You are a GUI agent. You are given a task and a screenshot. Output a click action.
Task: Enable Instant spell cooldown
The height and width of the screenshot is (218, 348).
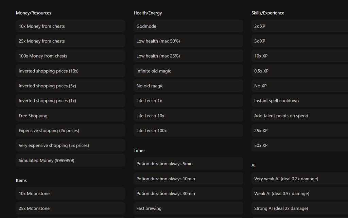[299, 101]
